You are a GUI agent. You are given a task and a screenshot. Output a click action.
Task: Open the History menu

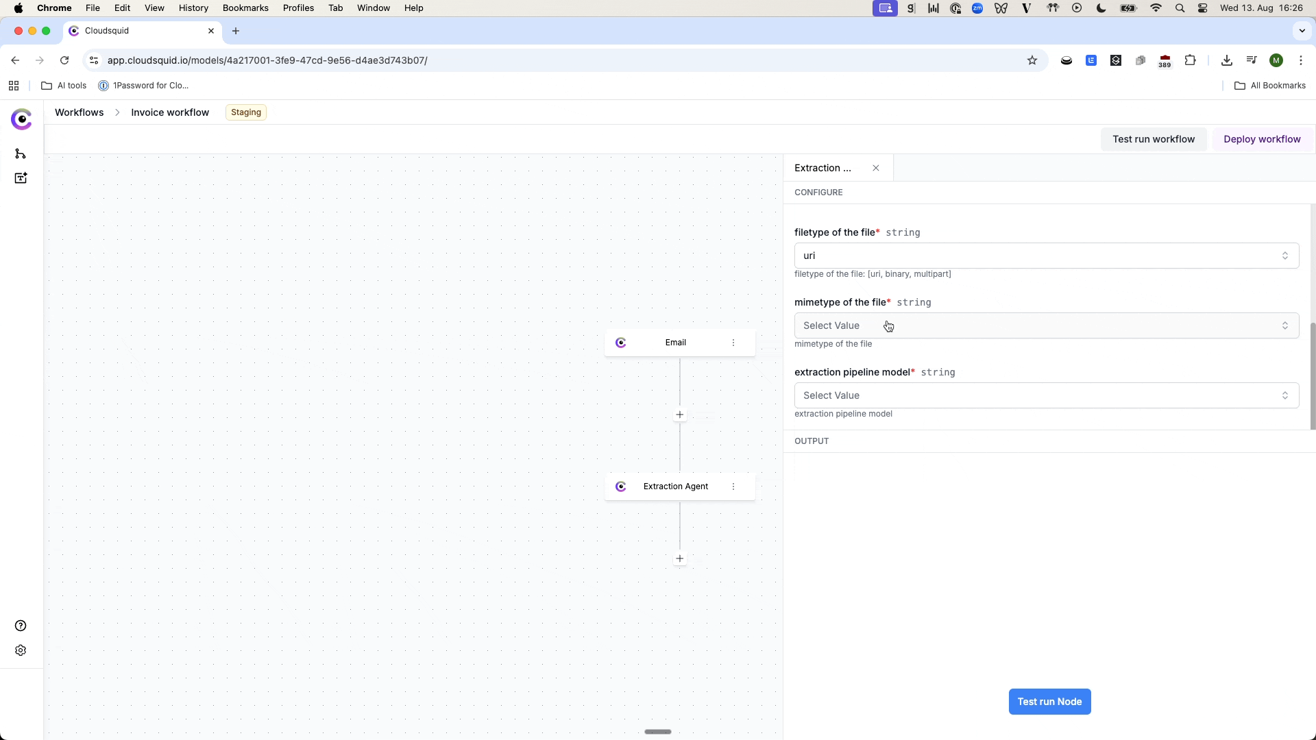tap(193, 8)
